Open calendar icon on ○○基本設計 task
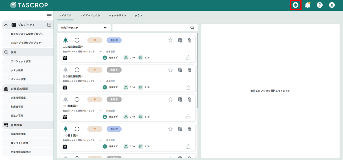 [x=65, y=117]
